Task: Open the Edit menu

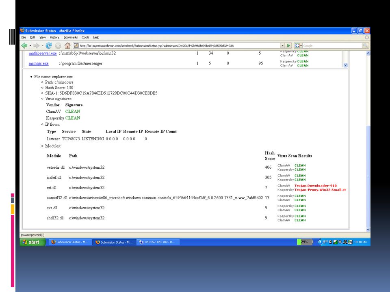Action: pos(32,37)
